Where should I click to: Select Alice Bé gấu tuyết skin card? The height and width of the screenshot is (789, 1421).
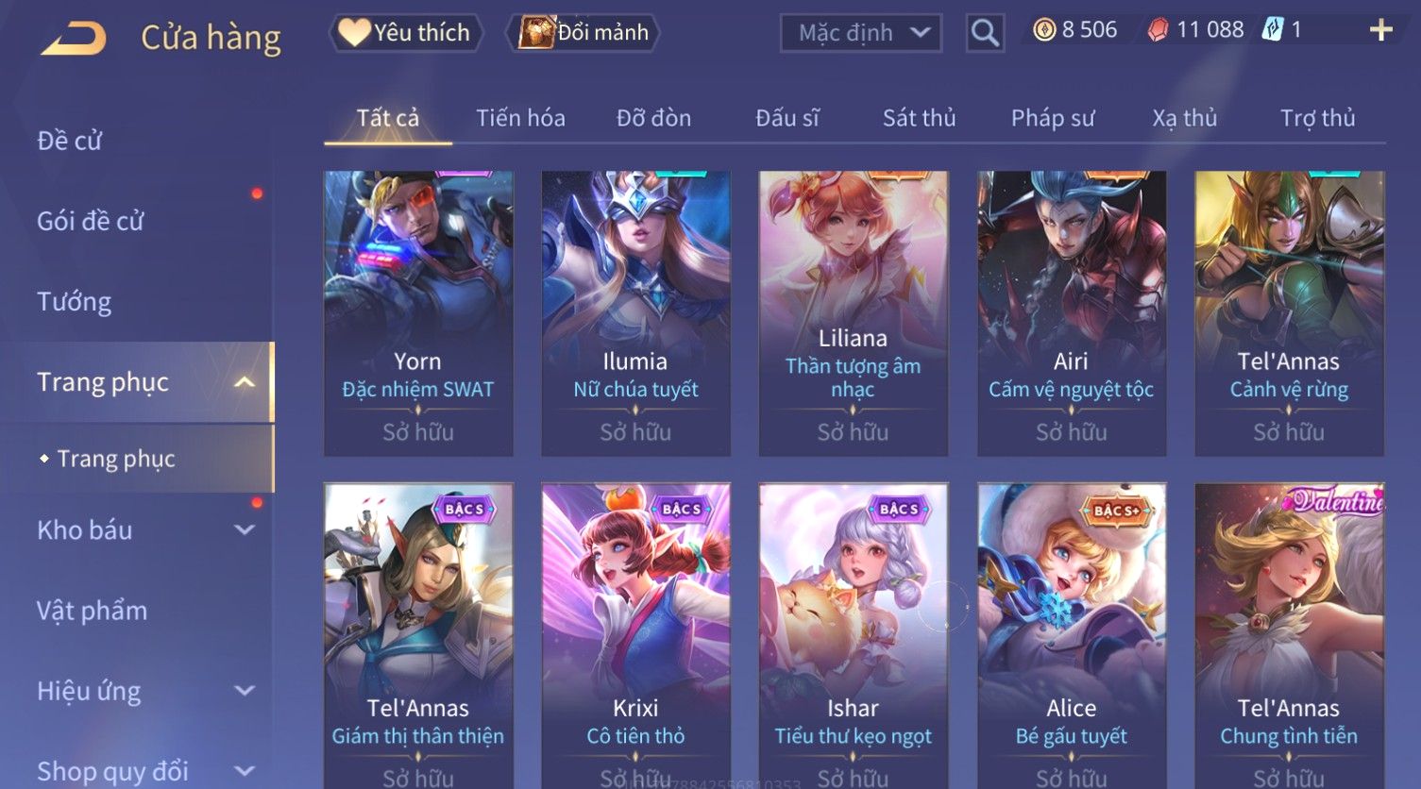(1072, 635)
